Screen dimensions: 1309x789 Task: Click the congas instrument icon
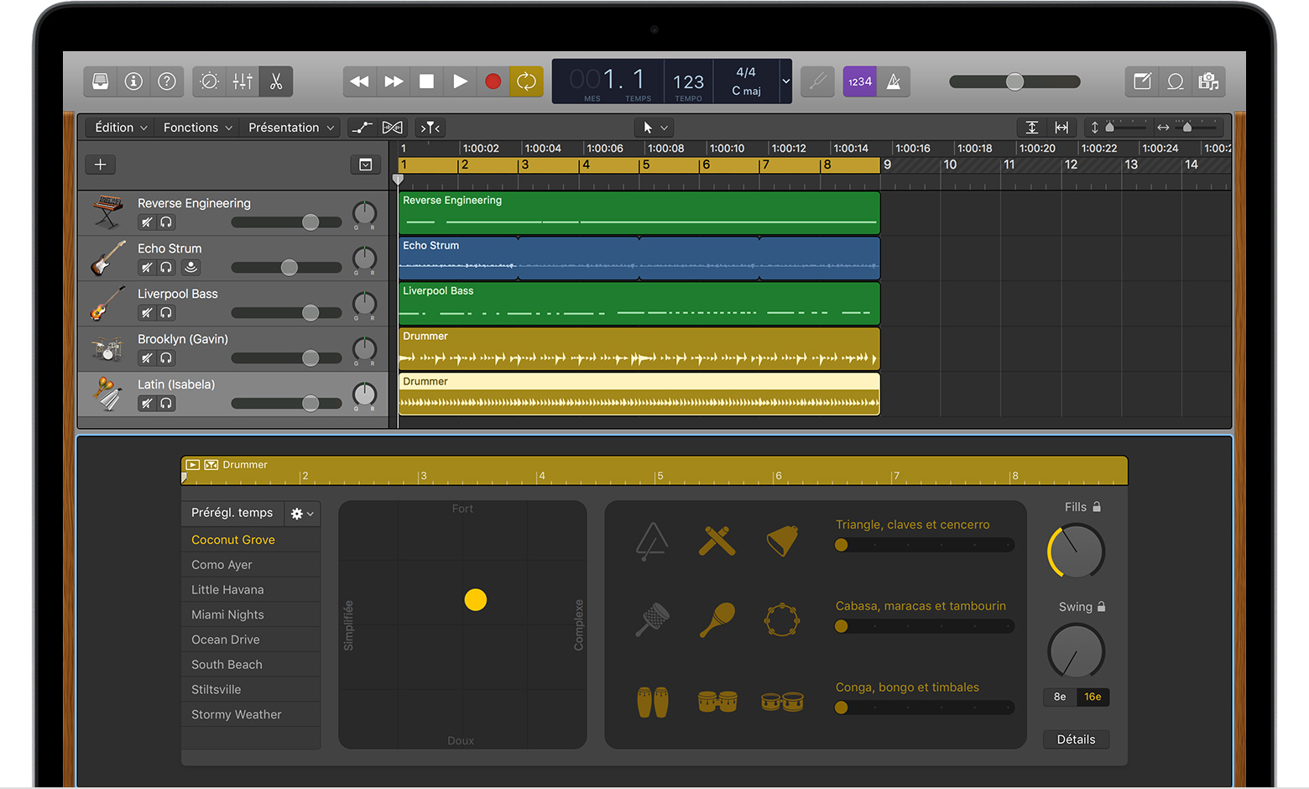coord(653,702)
